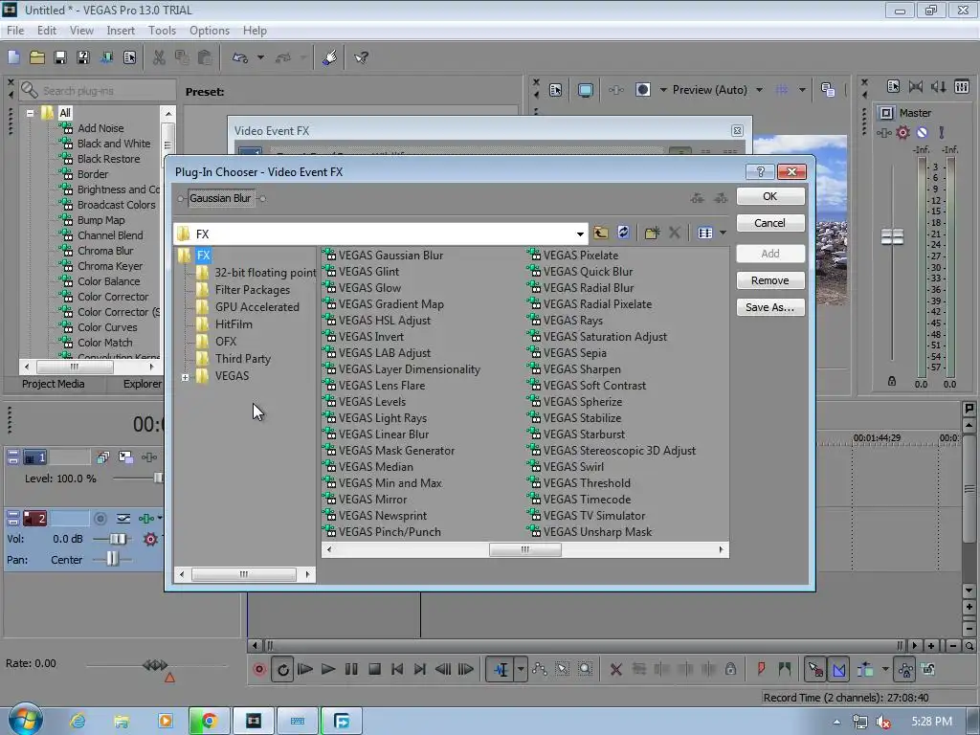980x735 pixels.
Task: Open the Undo history dropdown arrow
Action: 260,57
